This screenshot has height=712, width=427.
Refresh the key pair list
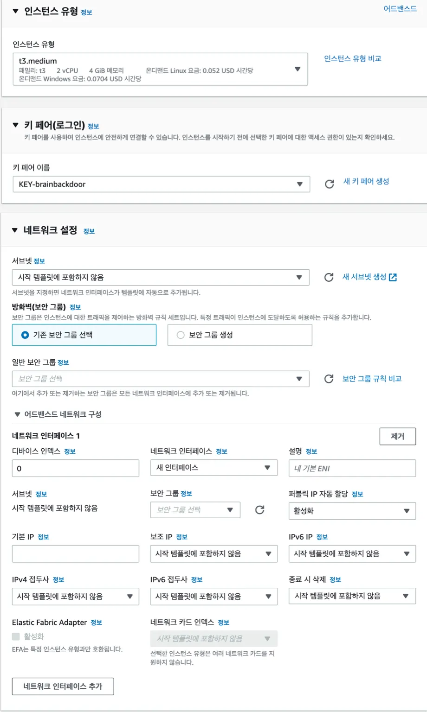click(329, 184)
